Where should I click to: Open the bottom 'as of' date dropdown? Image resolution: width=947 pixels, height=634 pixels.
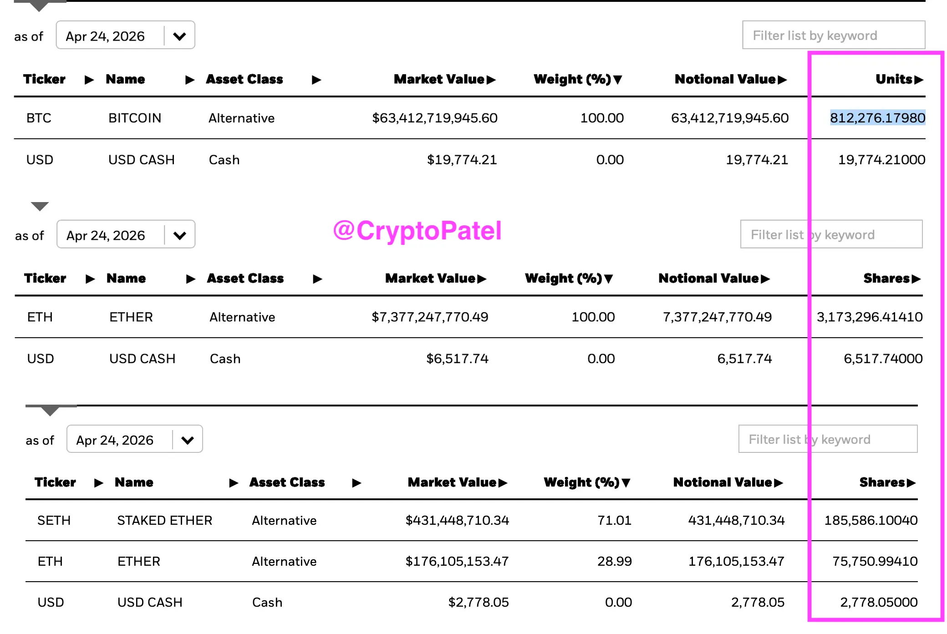pos(187,440)
